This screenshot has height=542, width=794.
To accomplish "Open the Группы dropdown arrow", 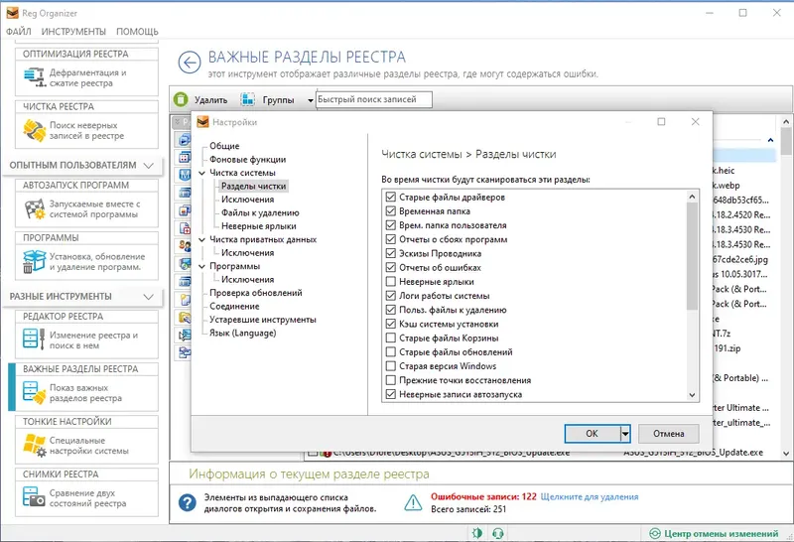I will coord(311,100).
